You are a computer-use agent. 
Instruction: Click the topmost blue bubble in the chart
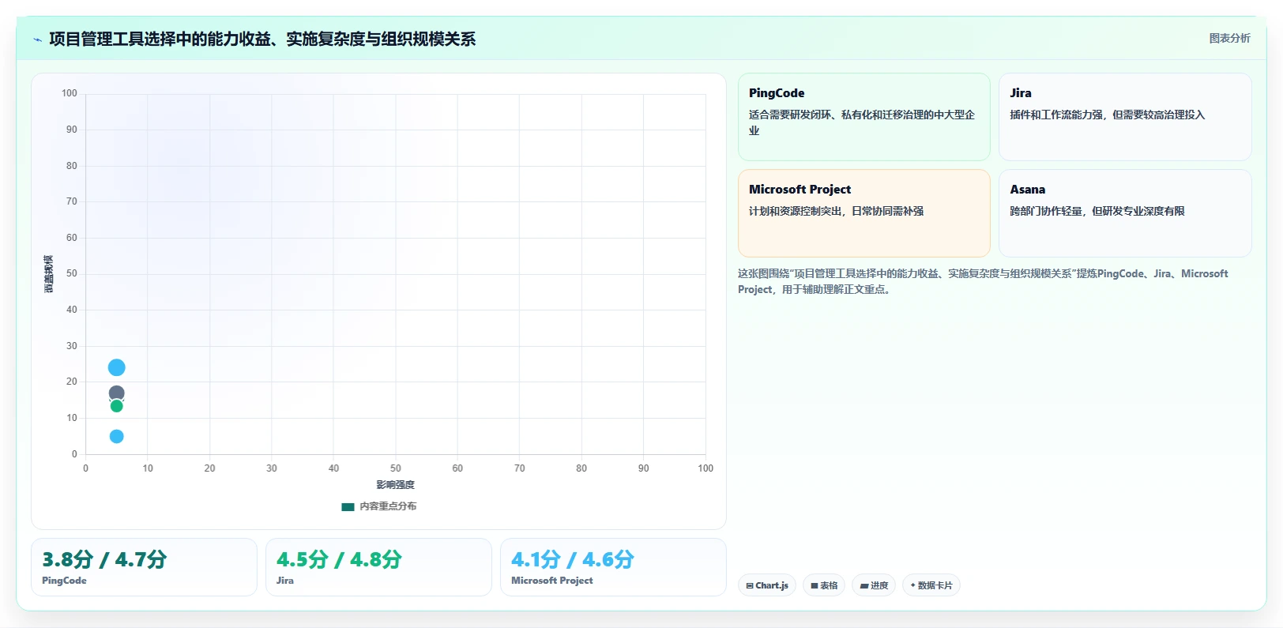tap(116, 367)
